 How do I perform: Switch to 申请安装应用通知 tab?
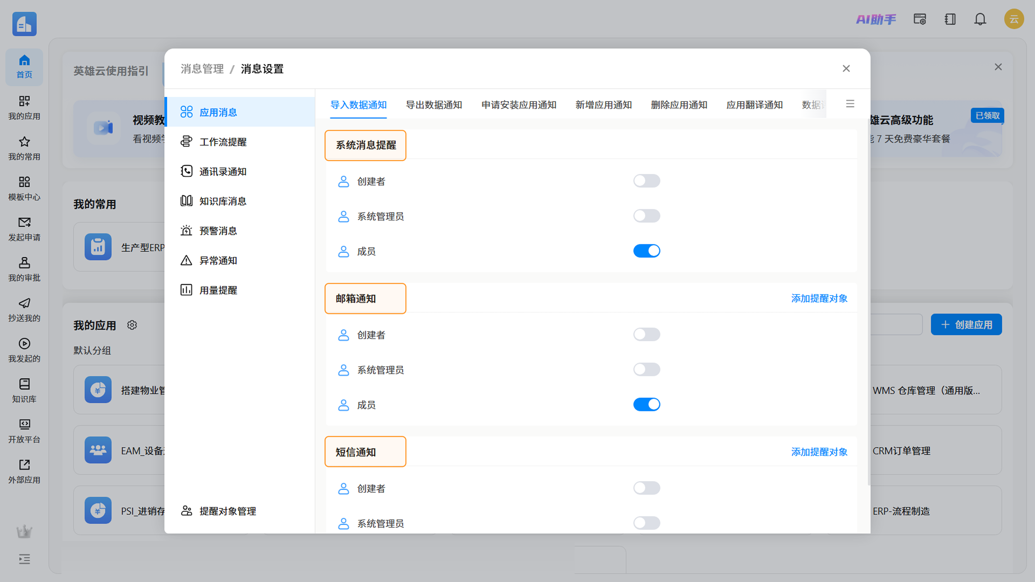click(519, 105)
